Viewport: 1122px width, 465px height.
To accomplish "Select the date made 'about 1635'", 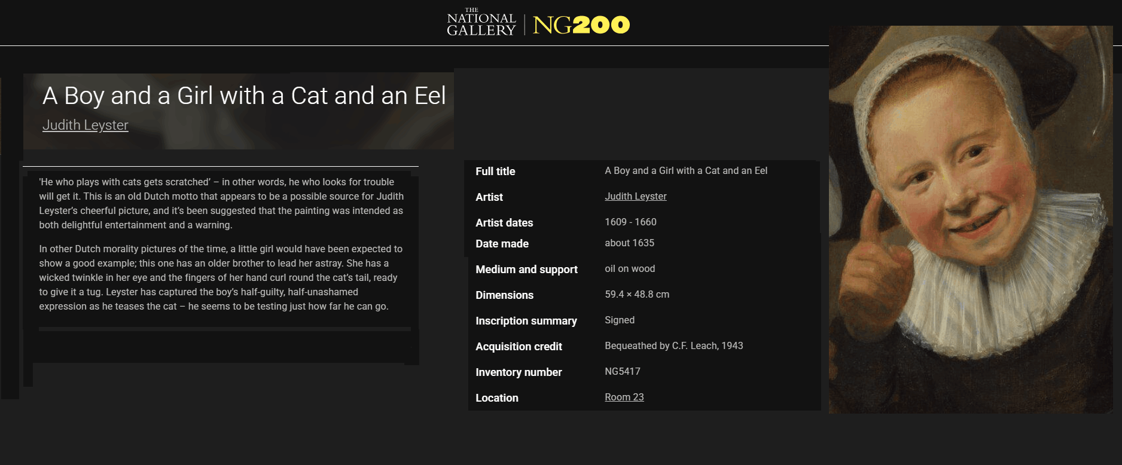I will point(629,243).
